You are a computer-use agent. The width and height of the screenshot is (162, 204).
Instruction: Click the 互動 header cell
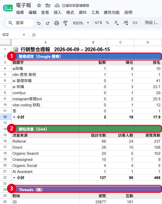coord(120,196)
